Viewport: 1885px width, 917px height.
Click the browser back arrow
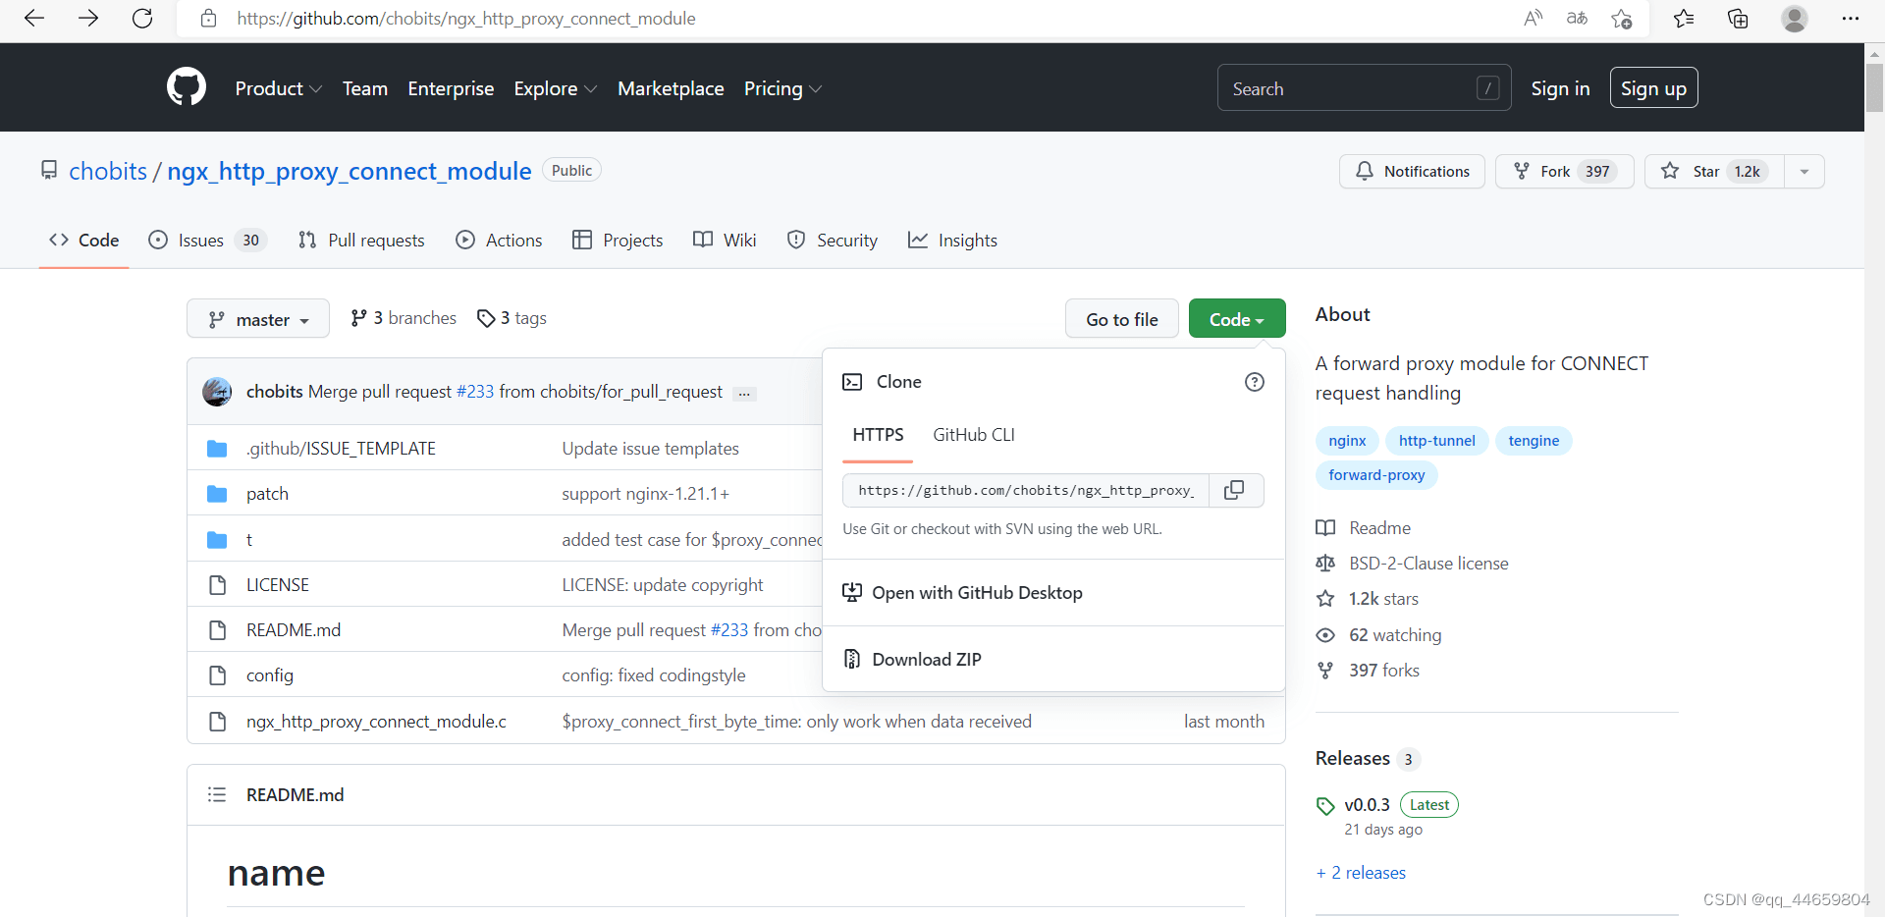34,19
